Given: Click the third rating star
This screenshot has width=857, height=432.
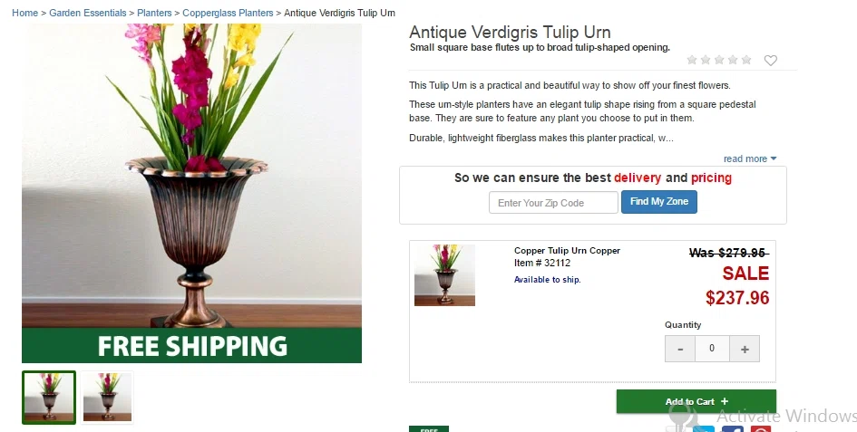Looking at the screenshot, I should [x=719, y=60].
